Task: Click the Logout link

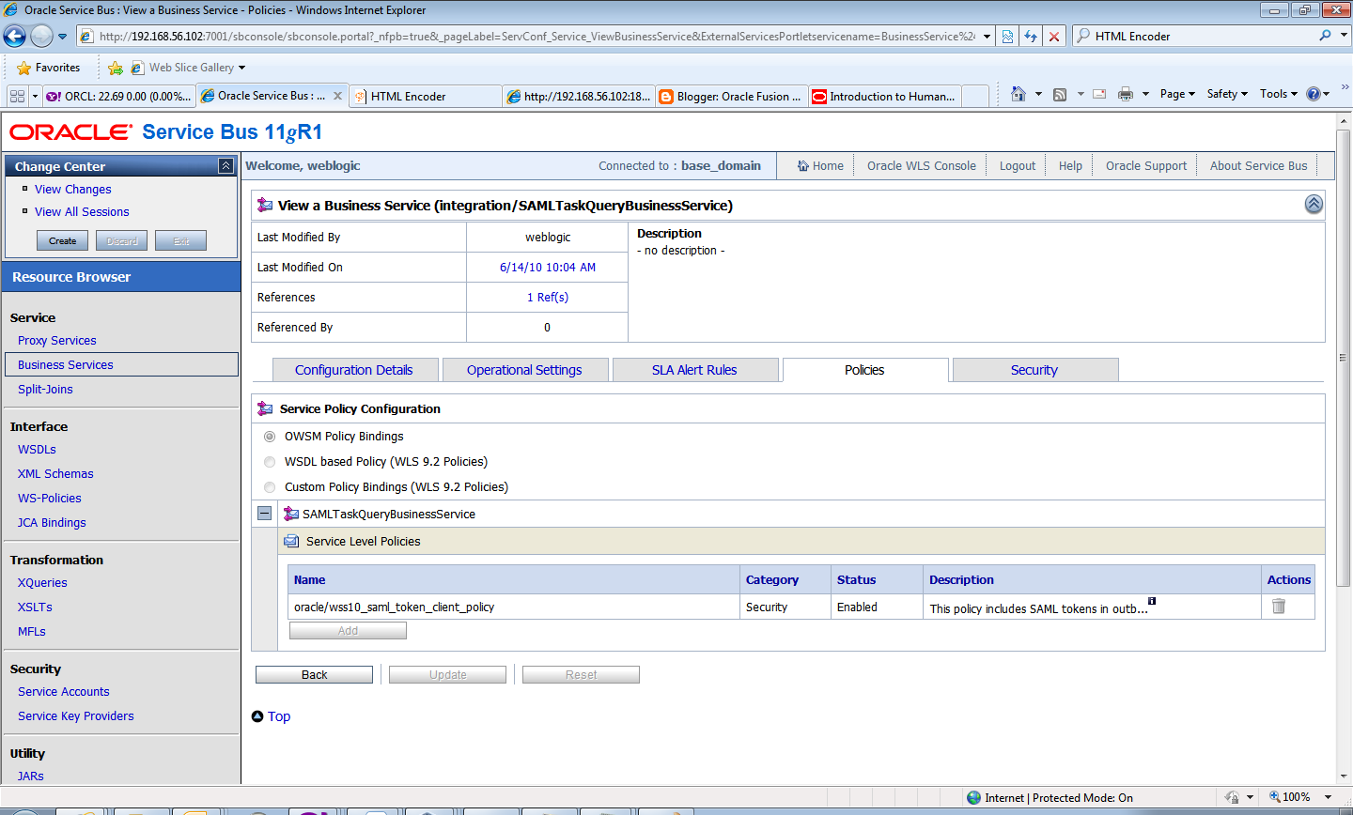Action: [1018, 165]
